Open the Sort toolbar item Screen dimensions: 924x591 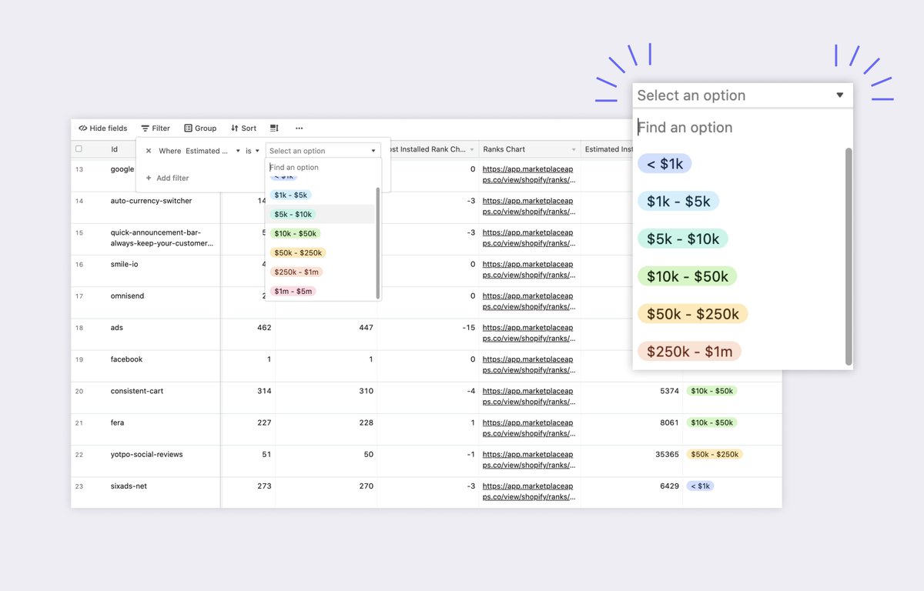pyautogui.click(x=244, y=129)
